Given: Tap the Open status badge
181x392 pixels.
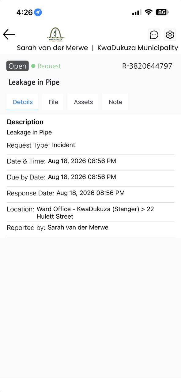Looking at the screenshot, I should 17,66.
